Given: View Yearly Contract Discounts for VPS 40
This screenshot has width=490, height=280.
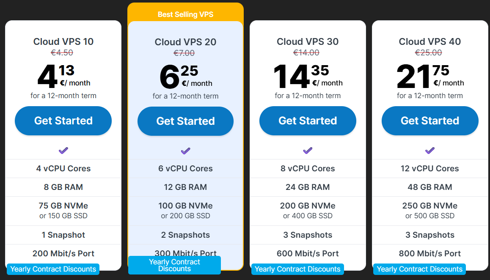Looking at the screenshot, I should (x=419, y=269).
